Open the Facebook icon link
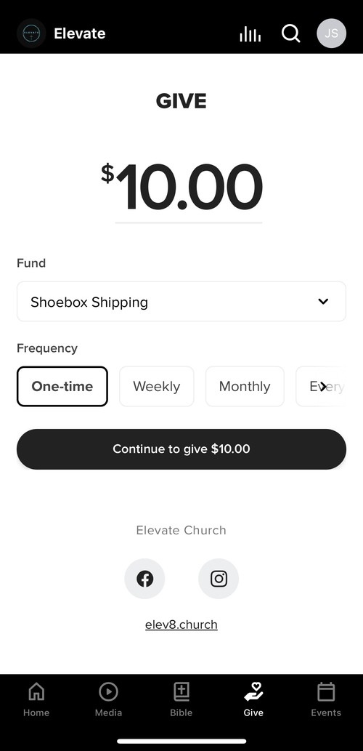 click(145, 579)
